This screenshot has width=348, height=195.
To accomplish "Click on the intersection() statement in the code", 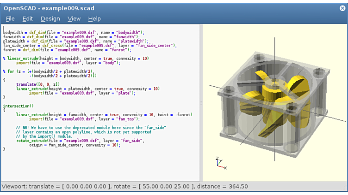I will click(x=18, y=106).
